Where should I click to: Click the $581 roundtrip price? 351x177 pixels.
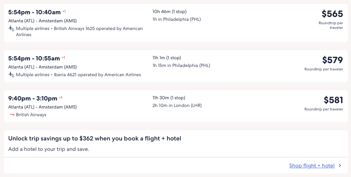[x=333, y=100]
